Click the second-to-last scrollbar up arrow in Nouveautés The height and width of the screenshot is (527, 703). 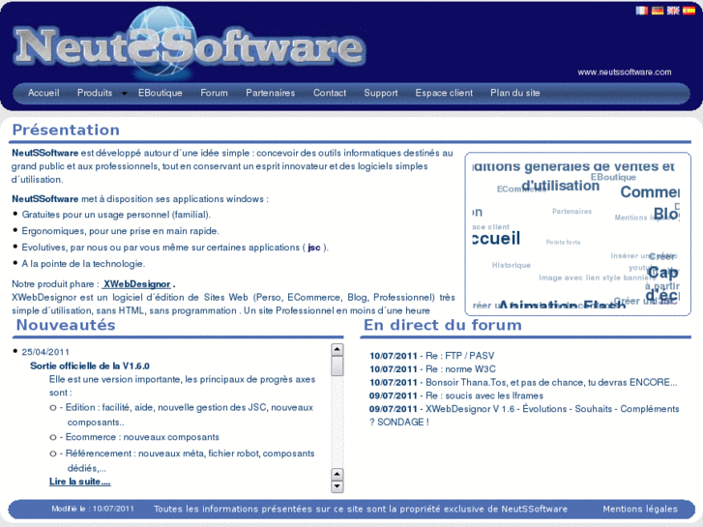337,474
